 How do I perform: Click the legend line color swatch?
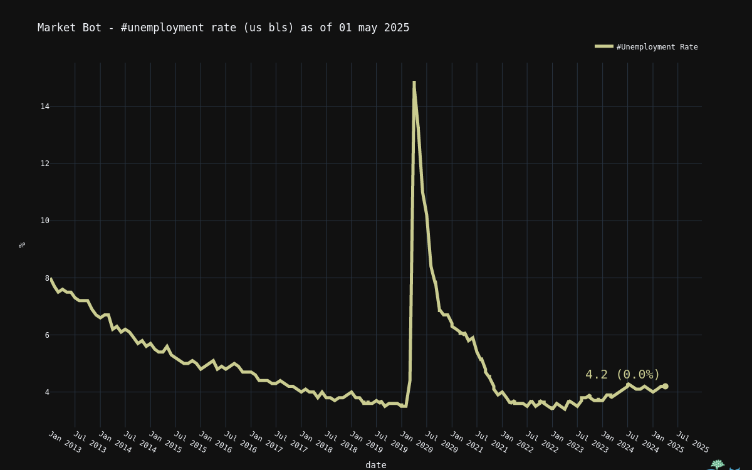(x=604, y=46)
